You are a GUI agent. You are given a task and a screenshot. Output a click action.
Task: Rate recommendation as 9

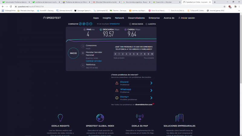point(148,54)
